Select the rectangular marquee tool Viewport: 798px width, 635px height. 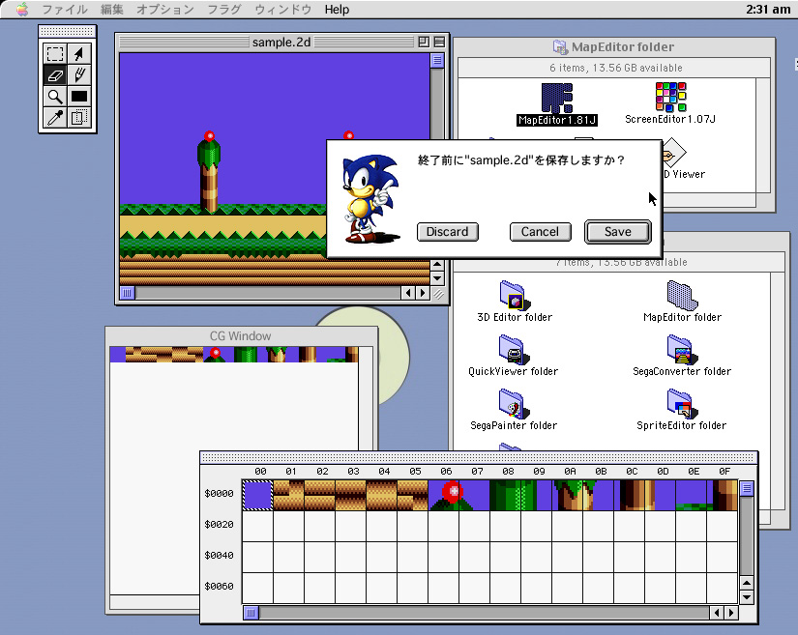[x=55, y=53]
